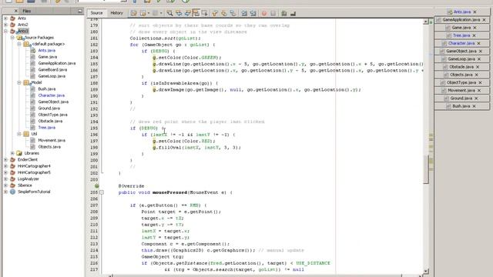This screenshot has height=277, width=493.
Task: Switch to the Ground.java editor tab
Action: pos(461,98)
